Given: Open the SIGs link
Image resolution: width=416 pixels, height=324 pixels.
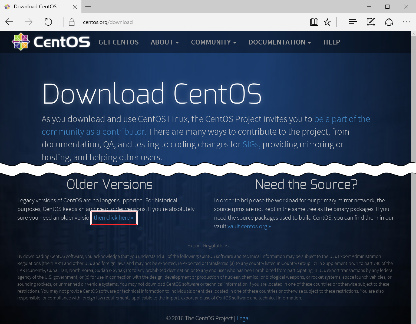Looking at the screenshot, I should click(x=251, y=144).
